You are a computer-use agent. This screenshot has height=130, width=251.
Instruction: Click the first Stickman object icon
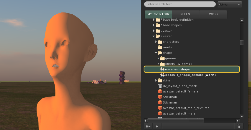pos(160,97)
